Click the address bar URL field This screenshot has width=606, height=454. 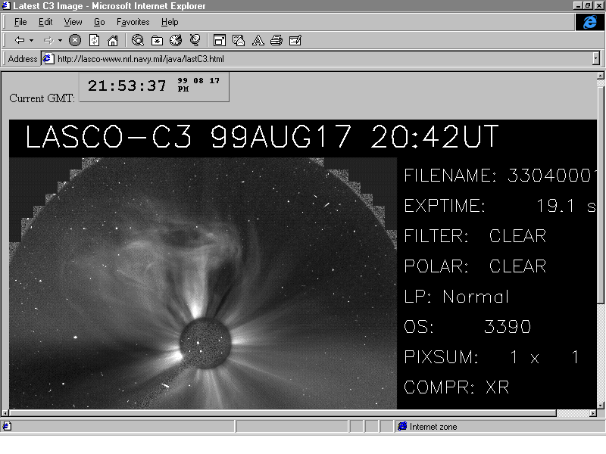click(x=317, y=59)
